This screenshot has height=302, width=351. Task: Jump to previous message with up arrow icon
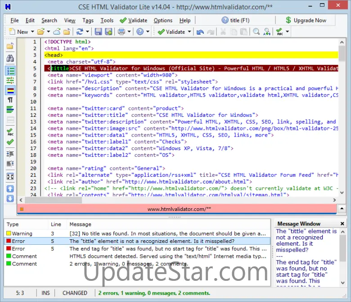click(x=10, y=189)
